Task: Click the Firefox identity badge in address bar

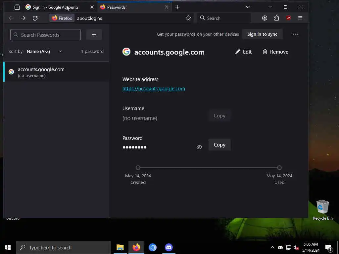Action: 62,18
